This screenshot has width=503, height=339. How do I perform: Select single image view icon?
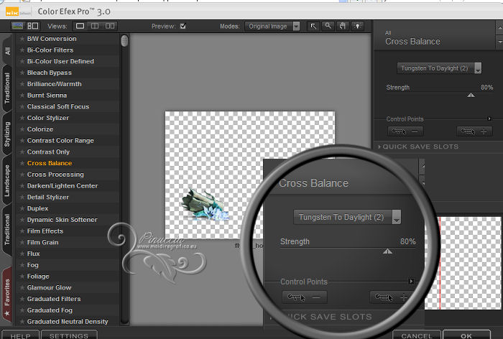tap(80, 26)
